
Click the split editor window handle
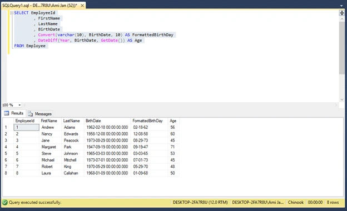click(341, 13)
